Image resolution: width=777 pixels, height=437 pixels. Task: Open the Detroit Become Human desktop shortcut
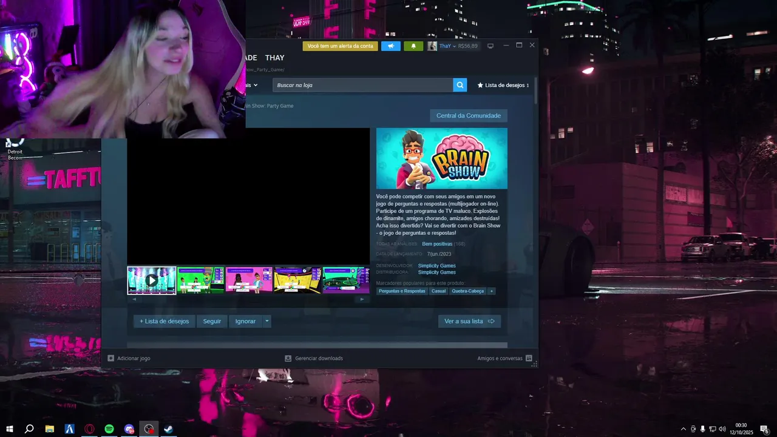(x=15, y=149)
